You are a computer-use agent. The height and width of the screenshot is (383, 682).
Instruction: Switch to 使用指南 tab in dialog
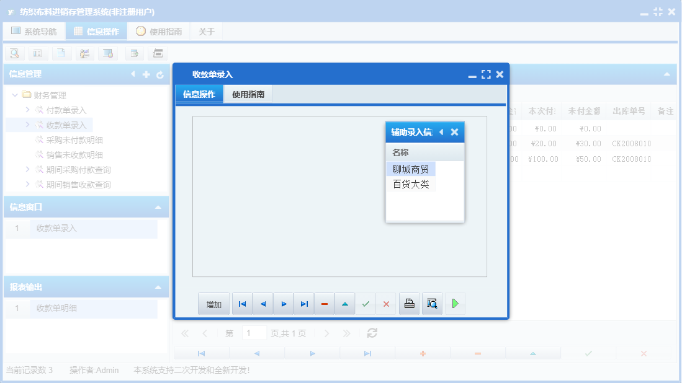248,94
